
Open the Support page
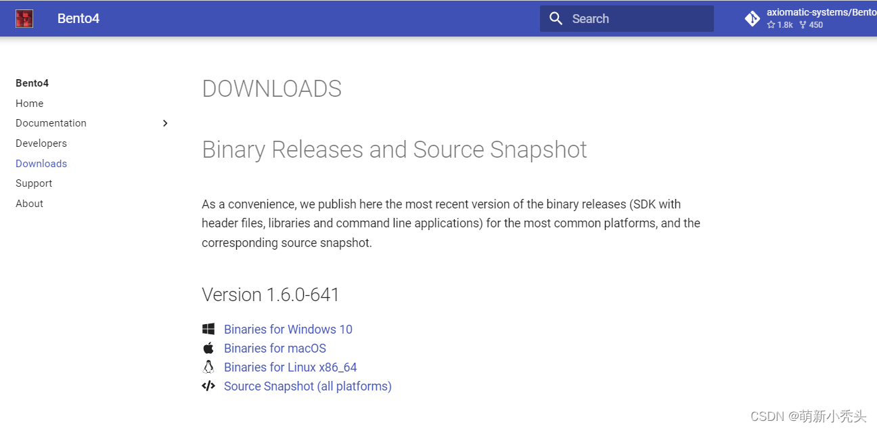click(34, 183)
